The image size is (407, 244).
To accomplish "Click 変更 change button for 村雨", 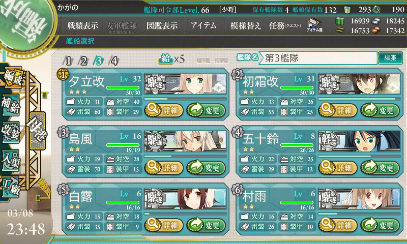I will [380, 225].
